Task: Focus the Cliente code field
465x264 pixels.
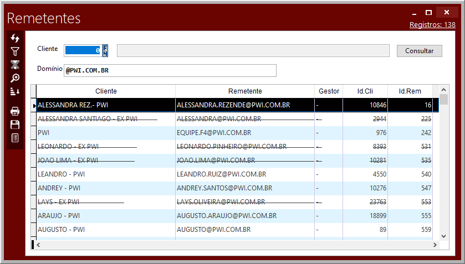Action: tap(83, 50)
